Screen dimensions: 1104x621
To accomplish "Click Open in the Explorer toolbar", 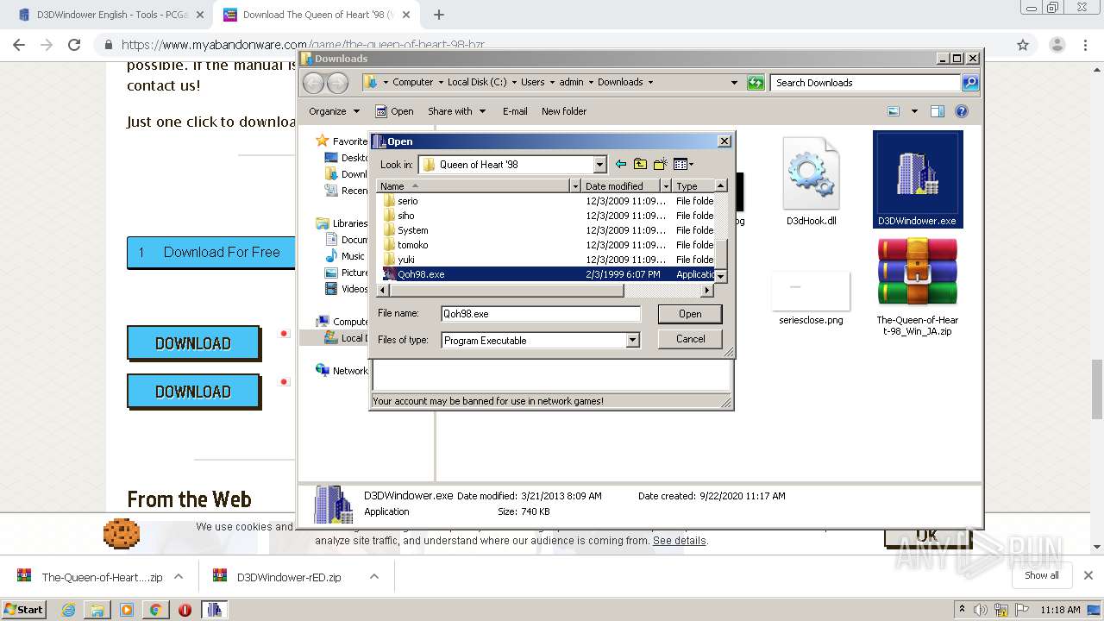I will (x=394, y=111).
